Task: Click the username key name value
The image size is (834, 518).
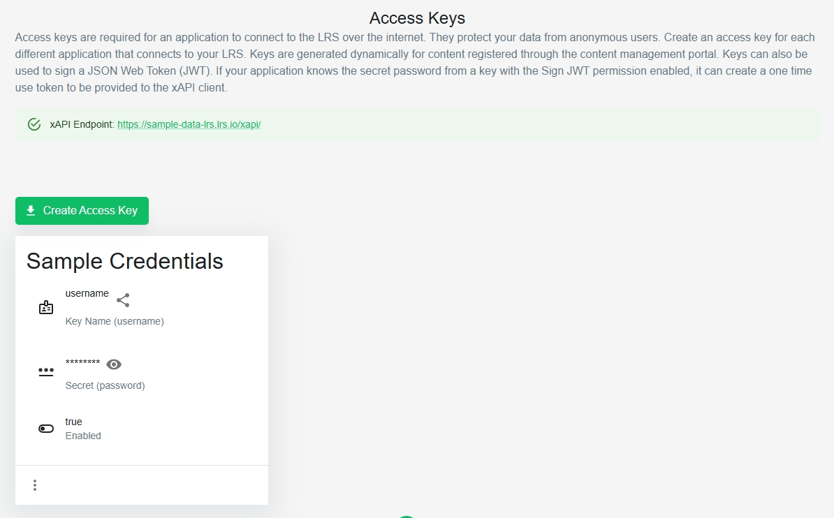Action: click(x=87, y=294)
